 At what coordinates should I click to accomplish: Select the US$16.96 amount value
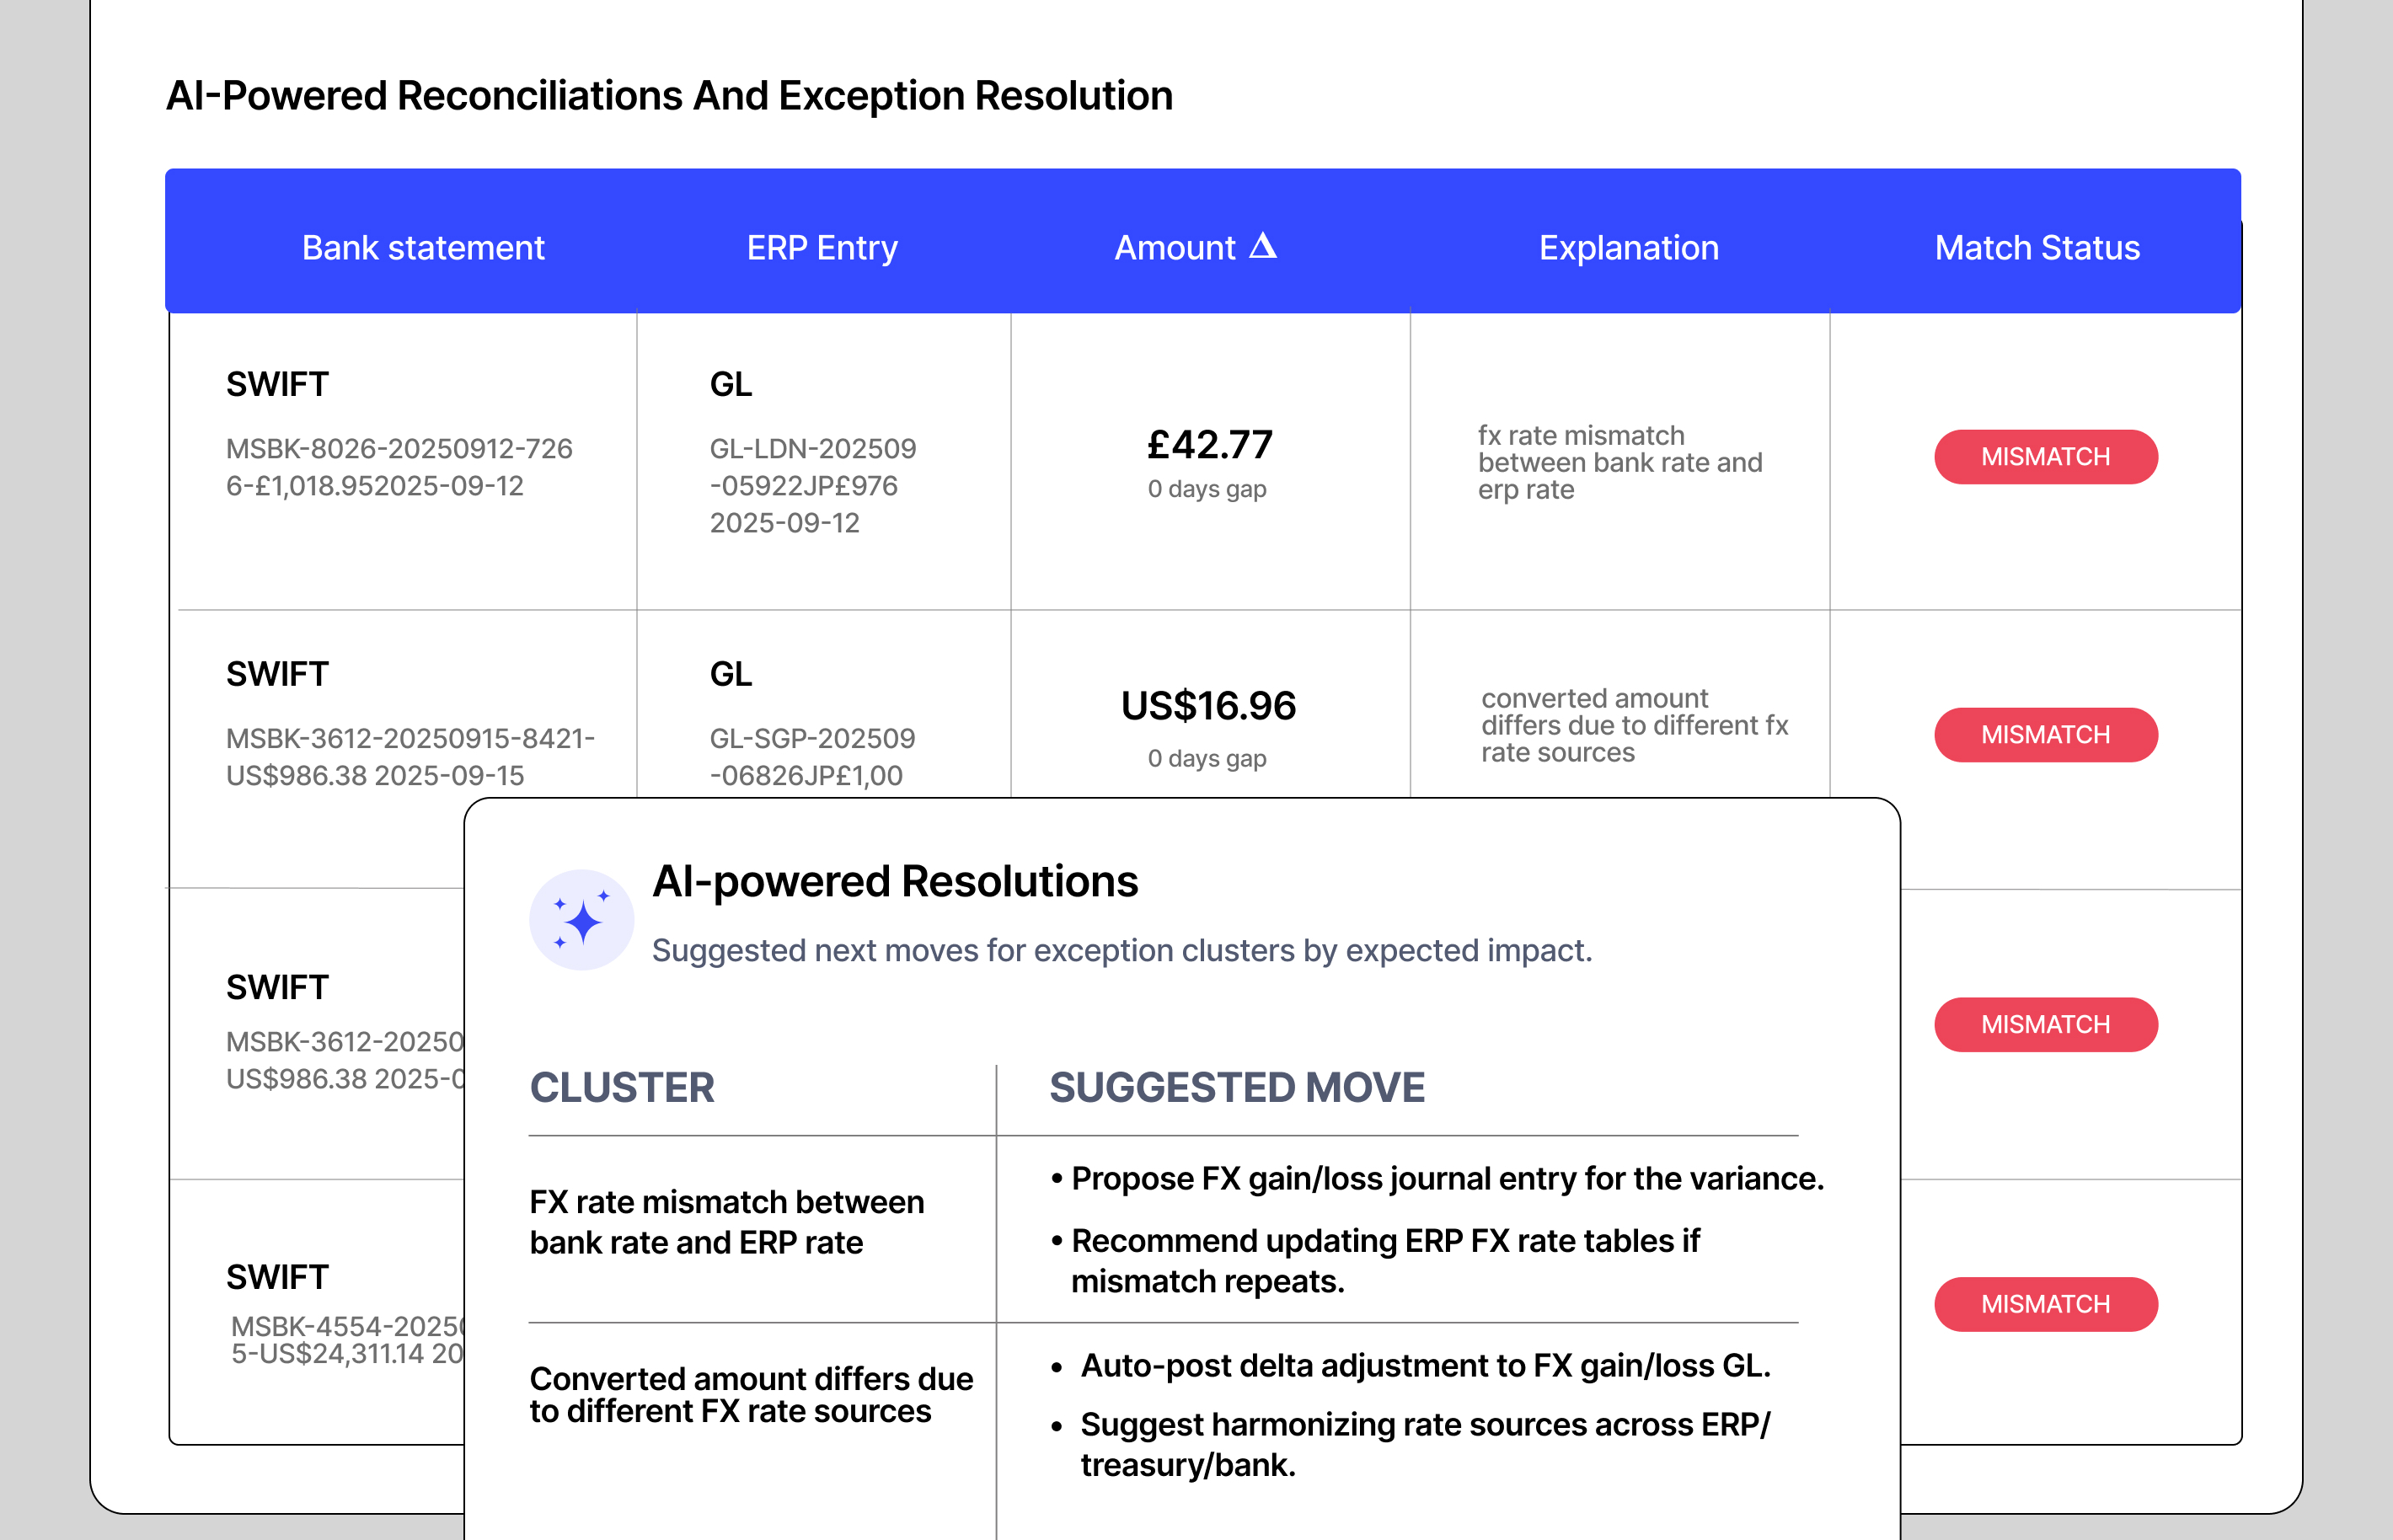(x=1208, y=706)
